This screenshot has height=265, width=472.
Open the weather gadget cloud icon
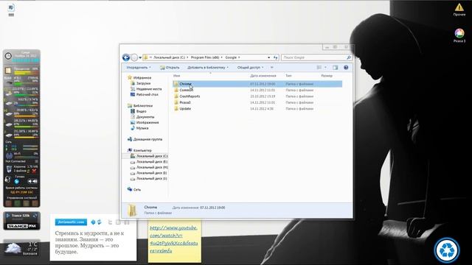click(x=13, y=249)
